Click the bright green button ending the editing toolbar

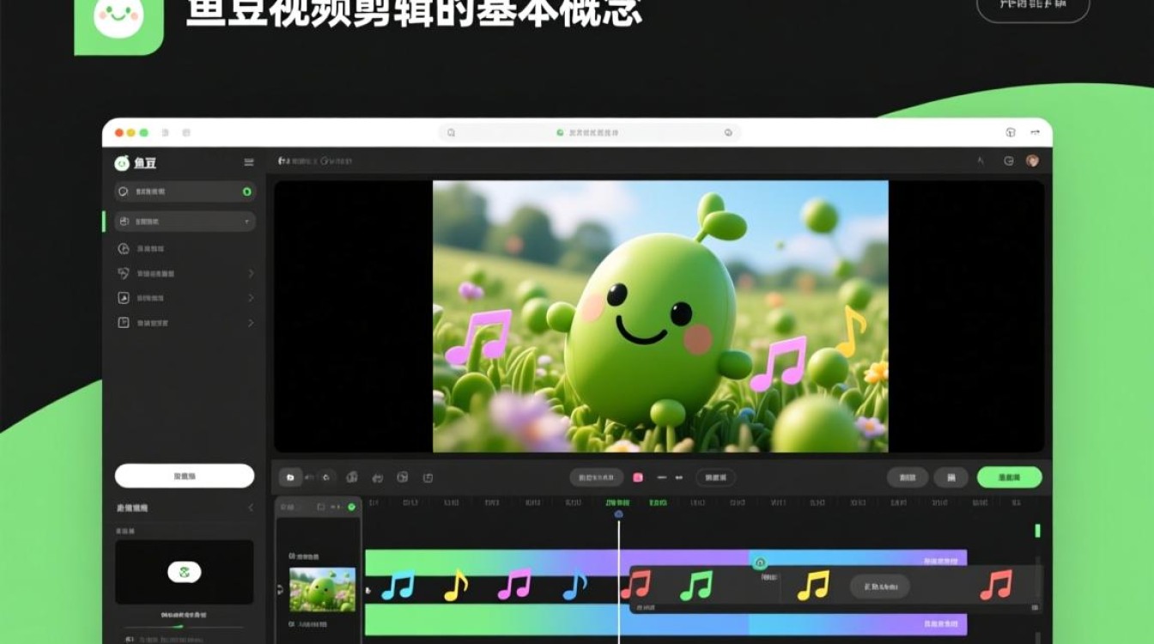pyautogui.click(x=1010, y=477)
